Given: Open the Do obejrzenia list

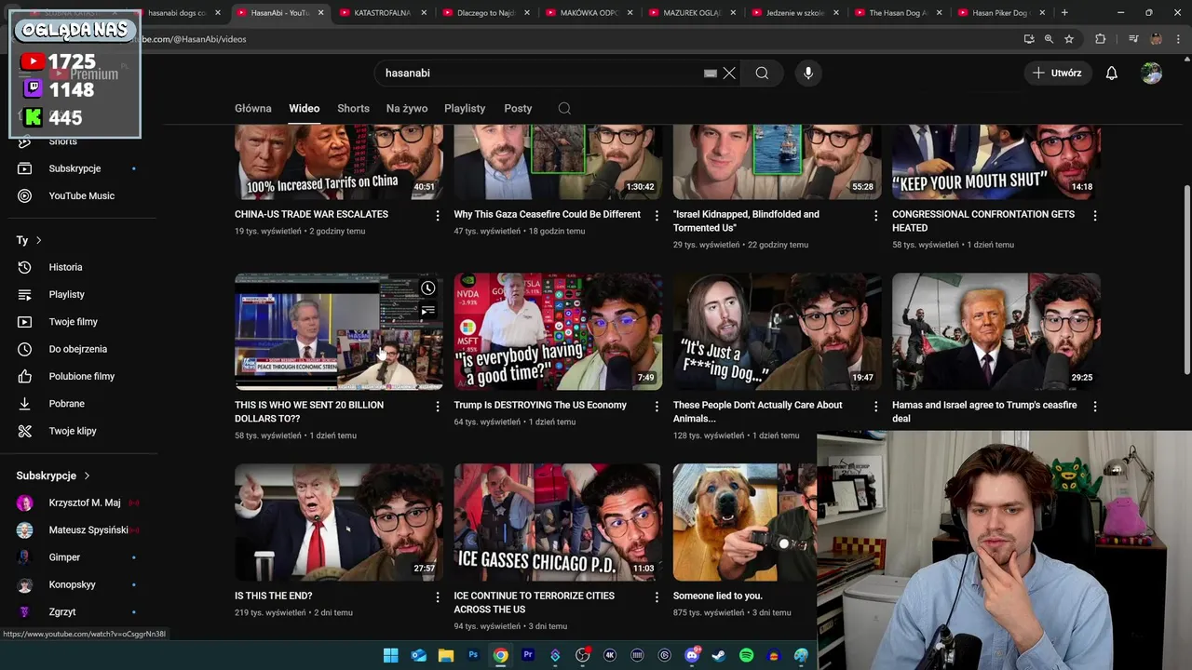Looking at the screenshot, I should (78, 349).
